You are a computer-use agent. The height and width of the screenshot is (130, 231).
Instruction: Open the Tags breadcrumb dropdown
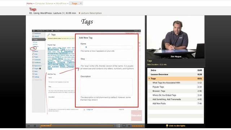76,3
